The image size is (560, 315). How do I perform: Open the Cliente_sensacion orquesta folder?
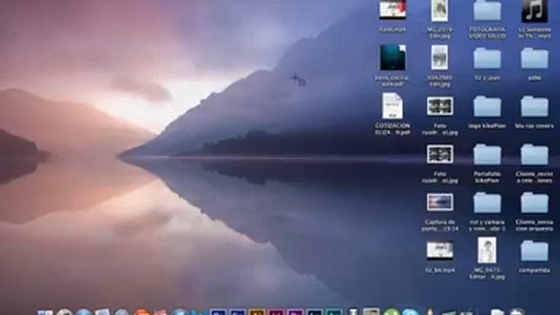point(535,203)
